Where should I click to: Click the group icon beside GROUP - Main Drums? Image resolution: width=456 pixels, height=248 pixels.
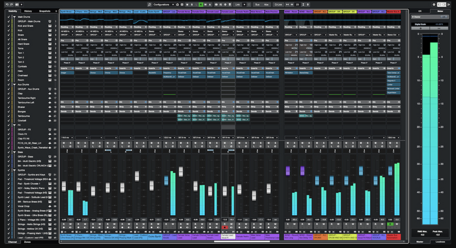[50, 22]
